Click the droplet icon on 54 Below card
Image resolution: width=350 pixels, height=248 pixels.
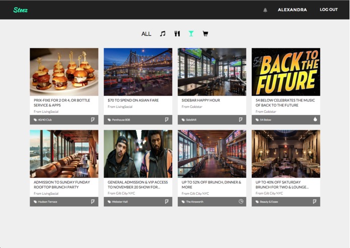click(x=315, y=119)
